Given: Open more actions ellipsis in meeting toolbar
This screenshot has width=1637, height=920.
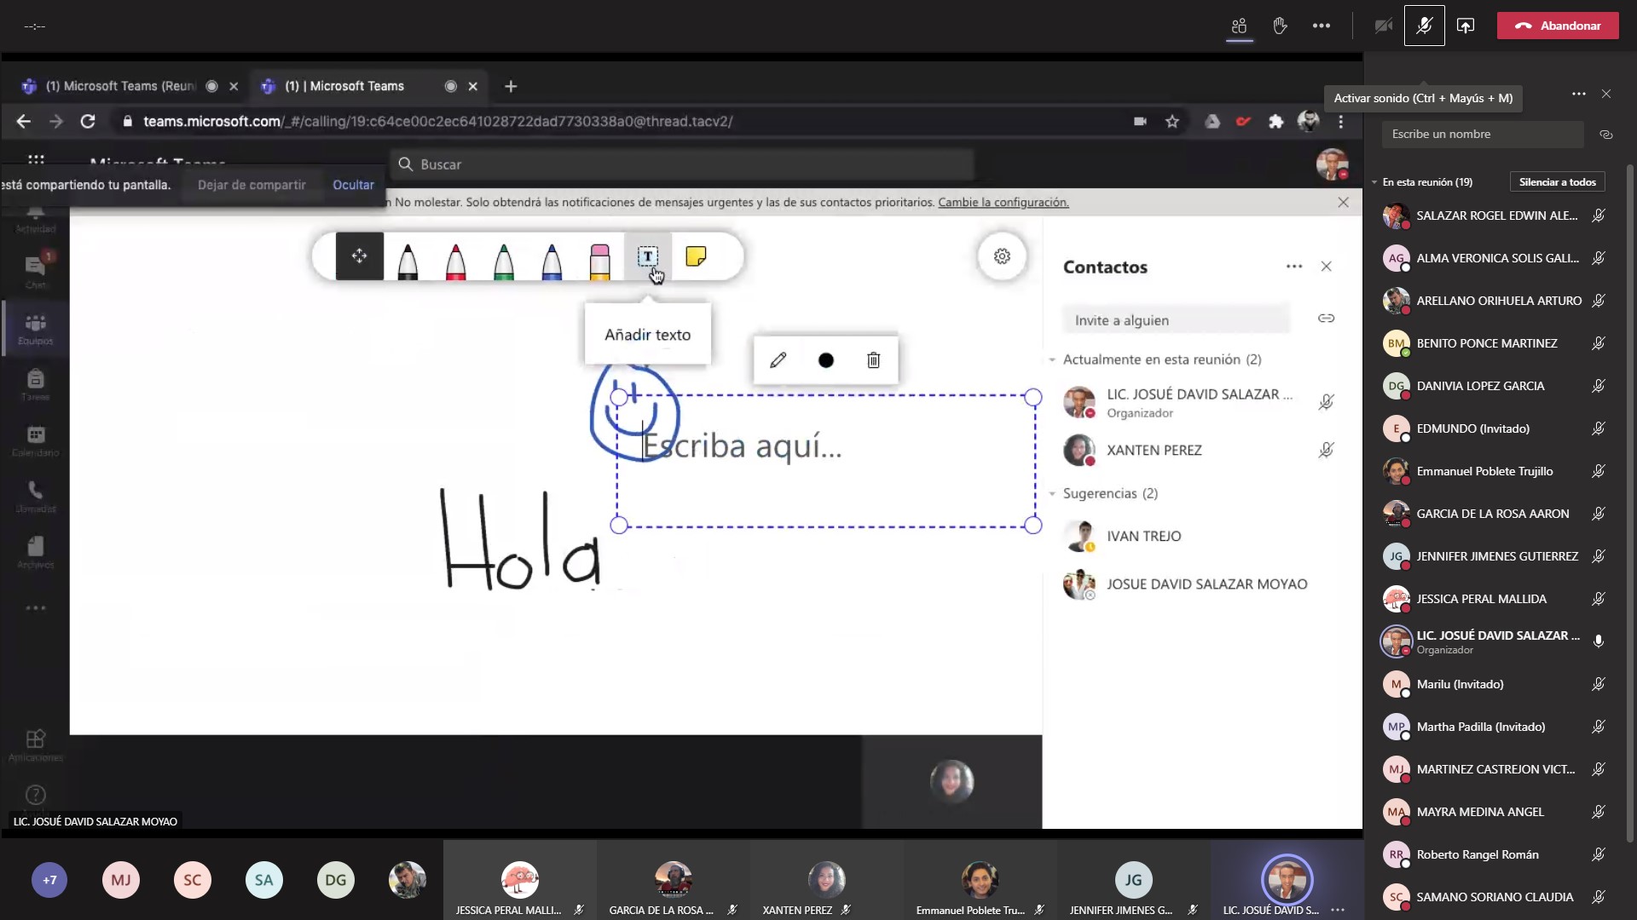Looking at the screenshot, I should [x=1322, y=26].
